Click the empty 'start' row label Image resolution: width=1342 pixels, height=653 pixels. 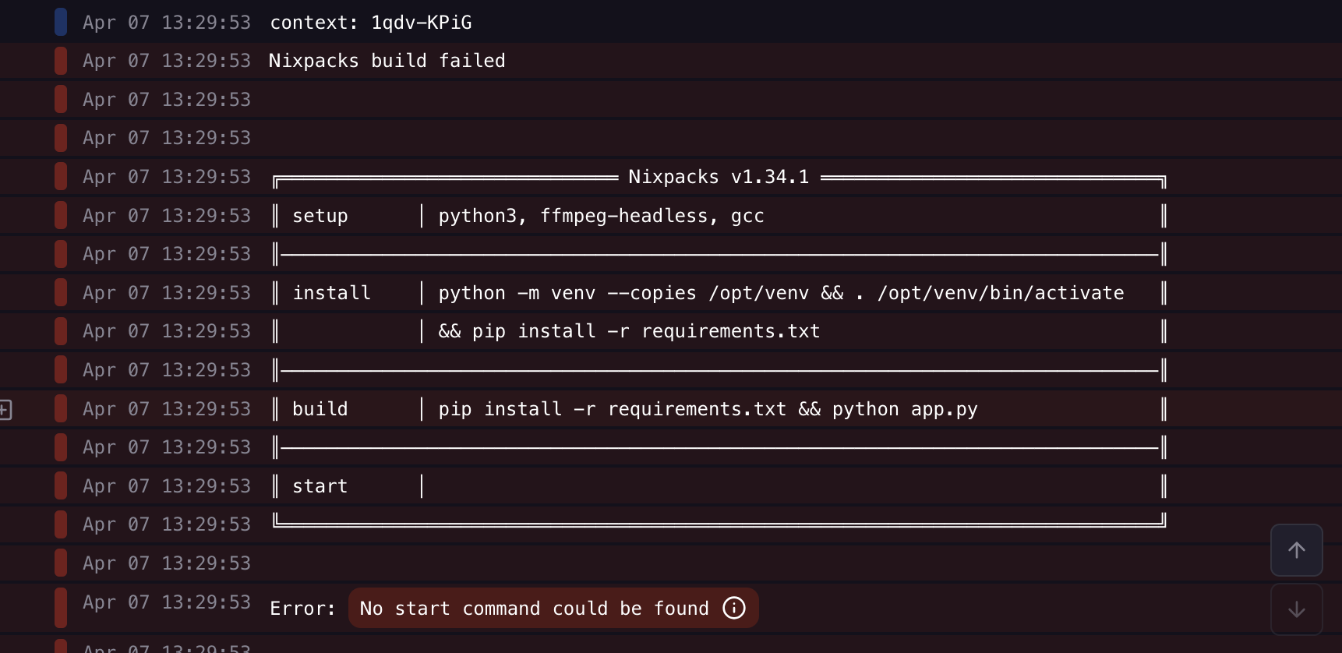pos(320,486)
